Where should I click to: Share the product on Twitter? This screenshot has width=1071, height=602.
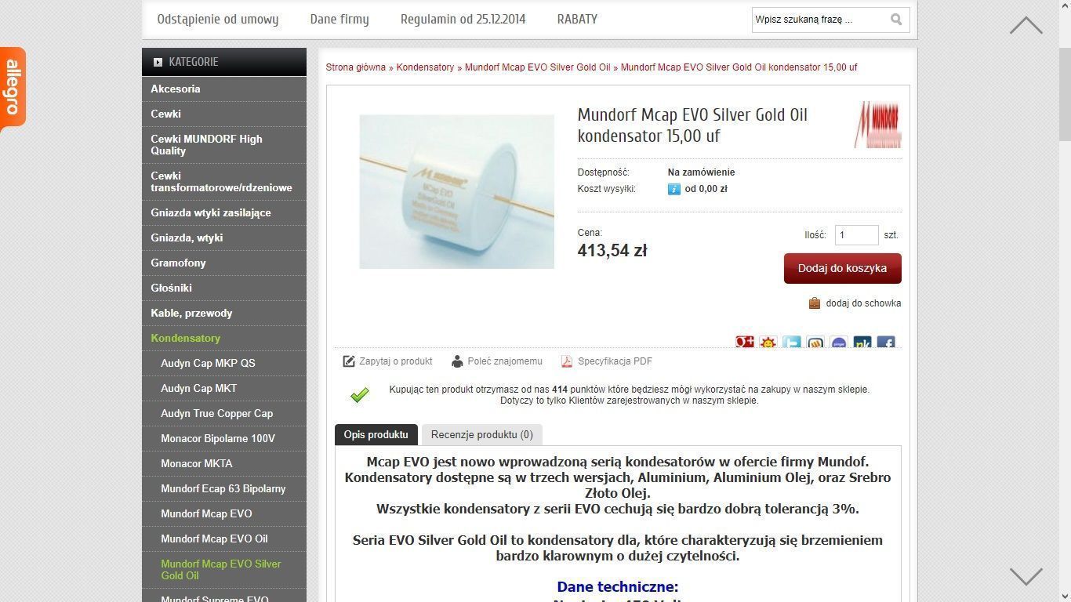[x=792, y=343]
